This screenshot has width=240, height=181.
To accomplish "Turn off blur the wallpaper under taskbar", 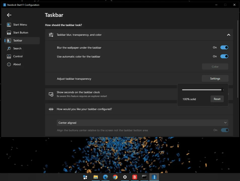I will [x=224, y=48].
